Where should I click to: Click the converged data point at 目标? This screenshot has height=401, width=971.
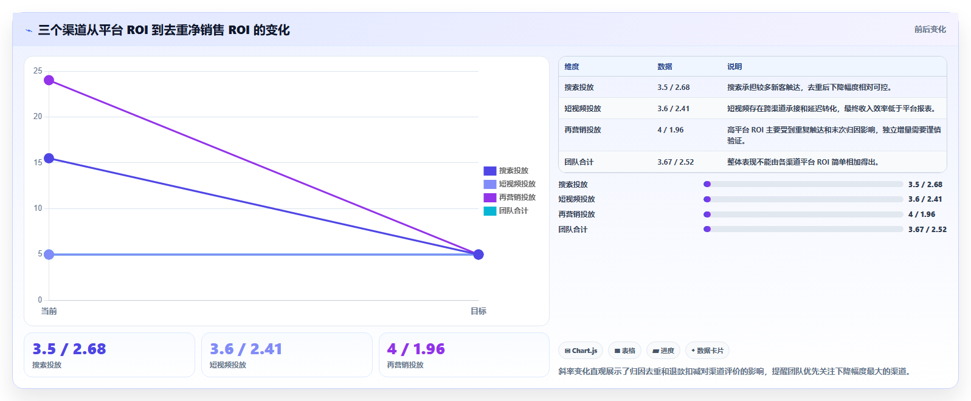click(479, 255)
